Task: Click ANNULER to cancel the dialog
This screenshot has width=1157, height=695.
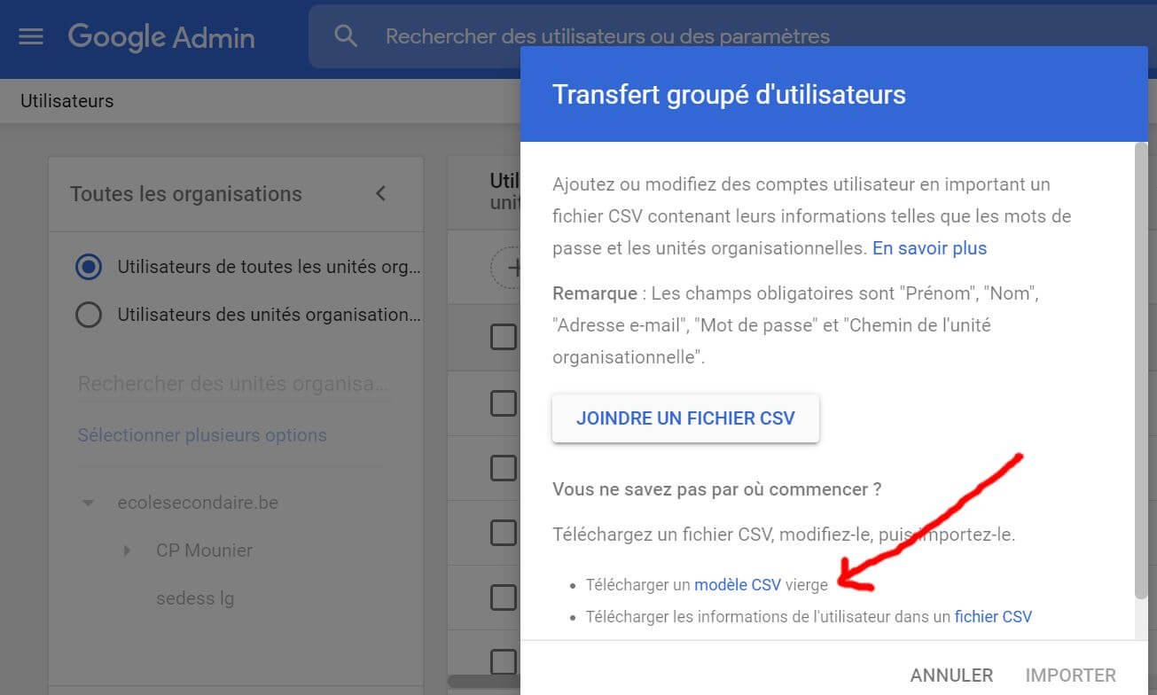Action: tap(951, 675)
